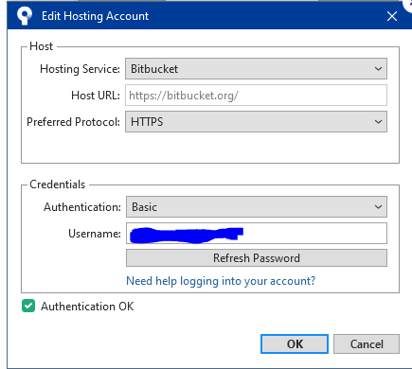The image size is (412, 369).
Task: Click the Refresh Password button
Action: [x=257, y=258]
